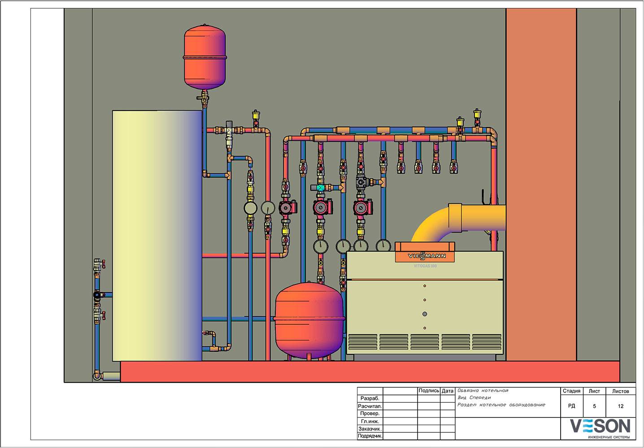Click the VESON company logo
The image size is (644, 448).
point(600,427)
